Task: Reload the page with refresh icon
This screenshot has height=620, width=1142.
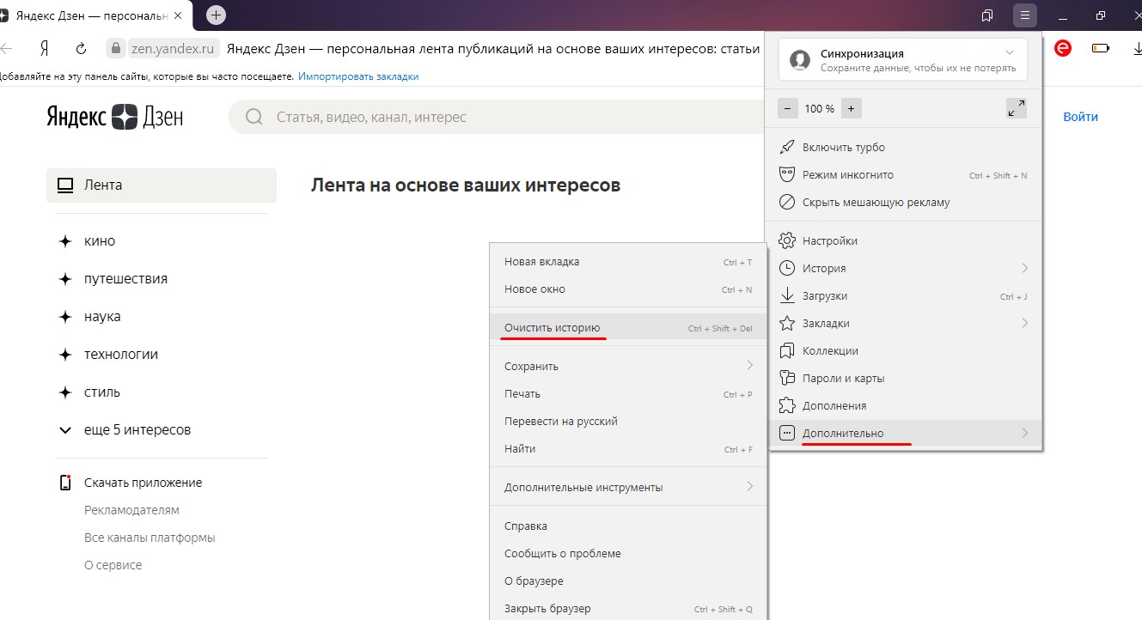Action: (82, 48)
